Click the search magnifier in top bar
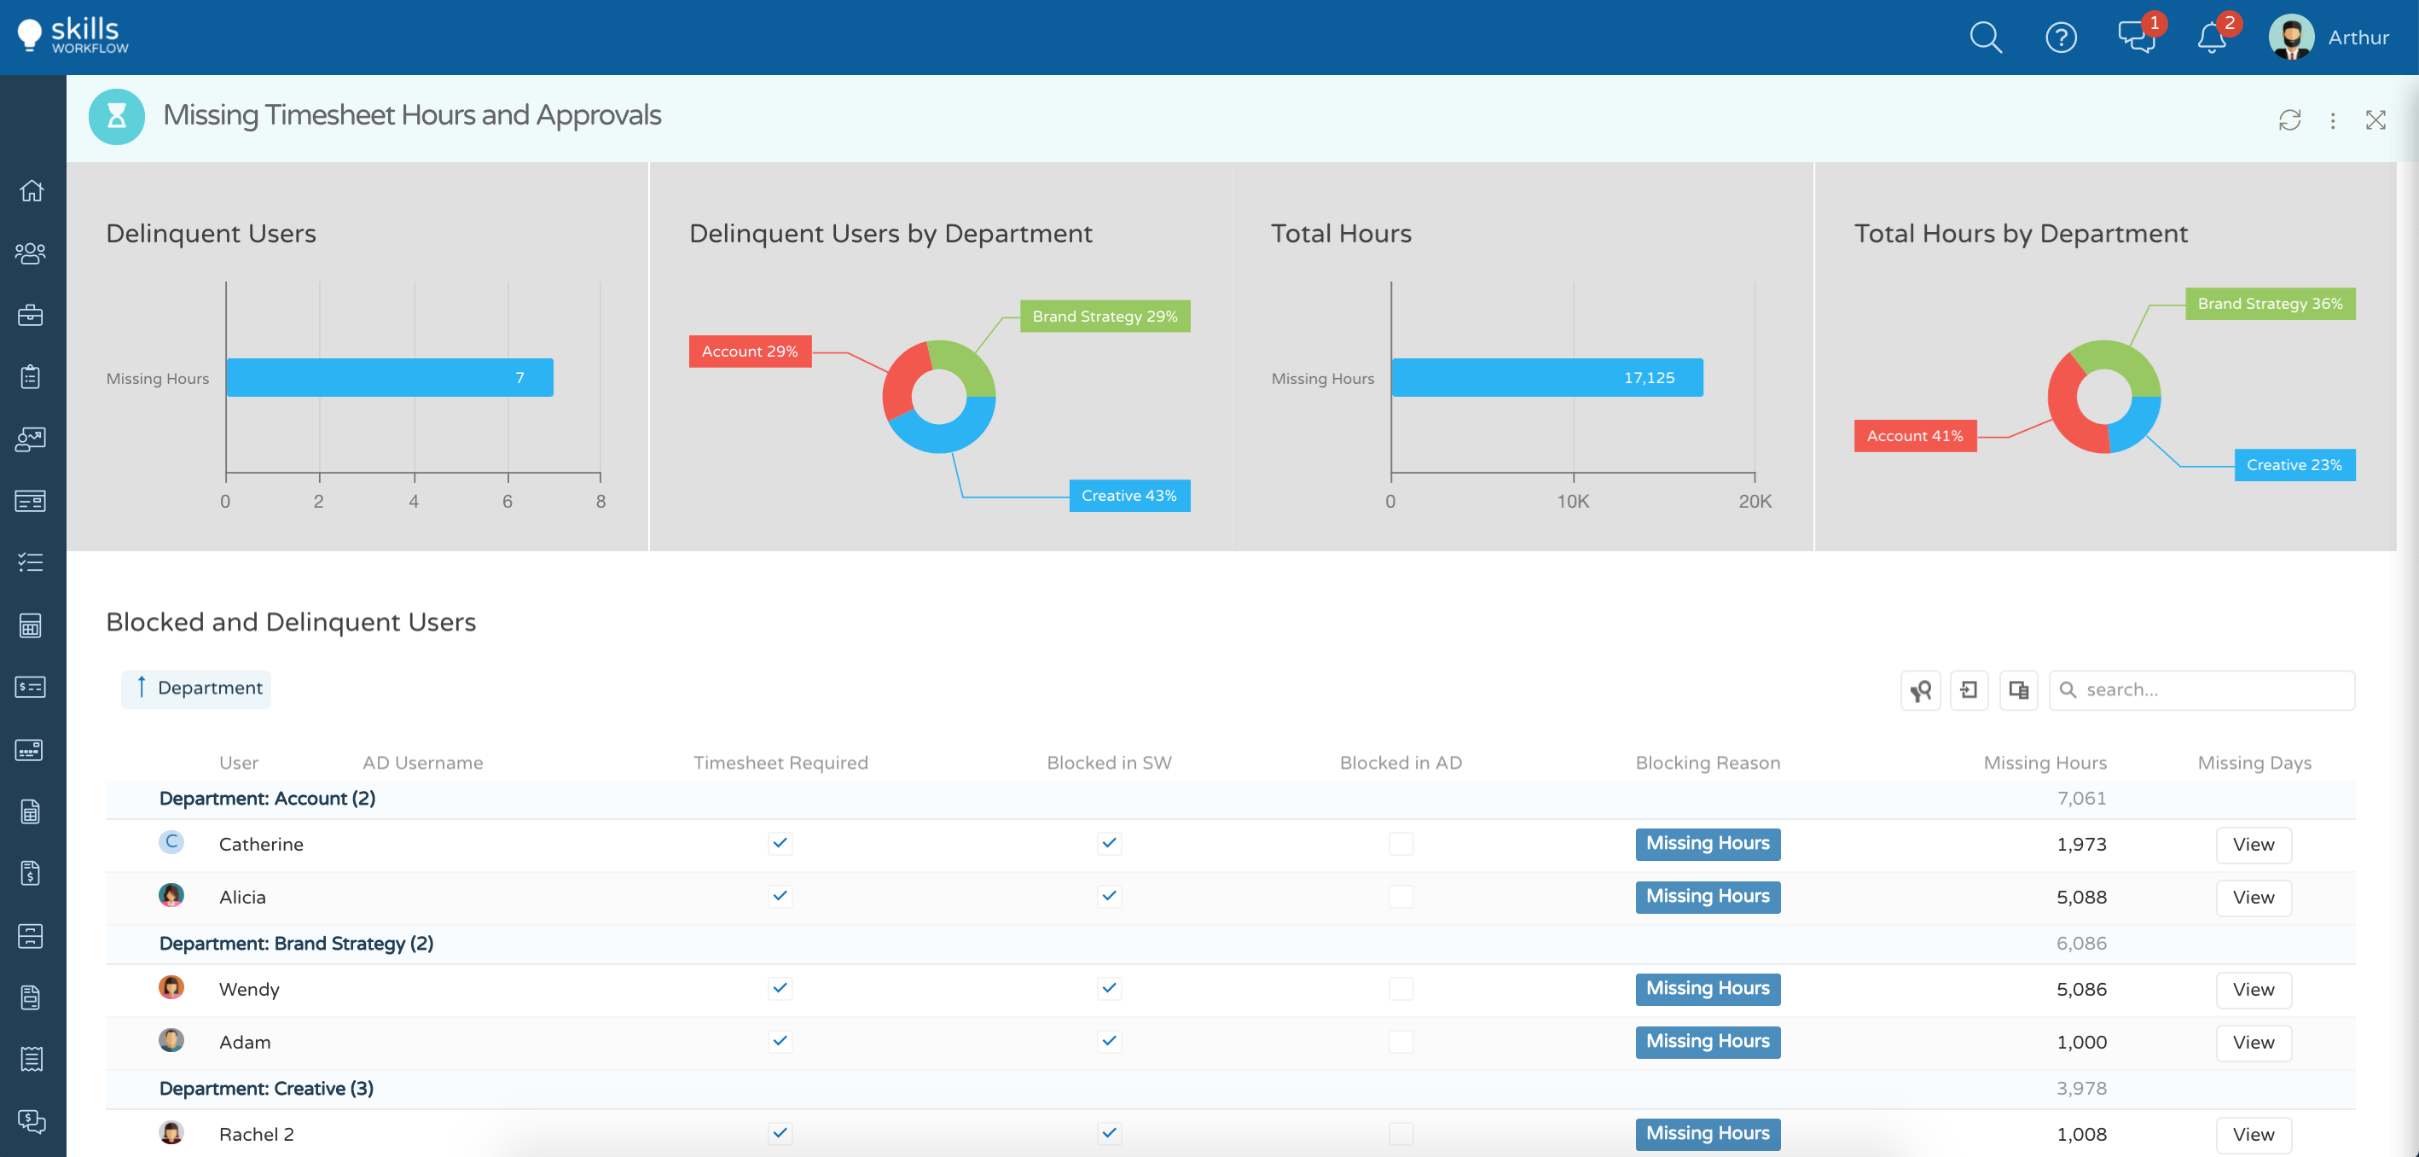The width and height of the screenshot is (2419, 1157). pos(1985,38)
